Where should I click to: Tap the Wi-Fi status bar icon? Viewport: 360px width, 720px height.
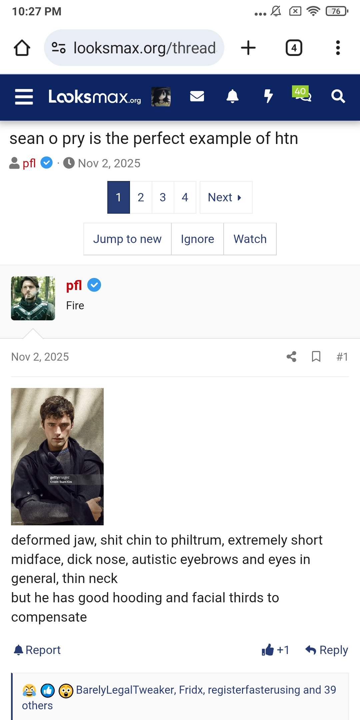pyautogui.click(x=313, y=11)
